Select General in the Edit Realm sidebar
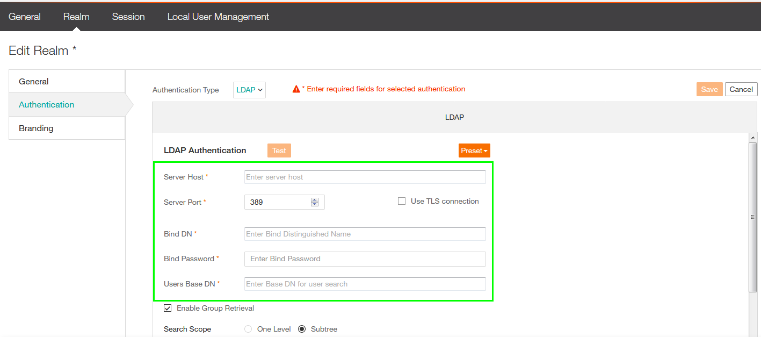 pos(67,81)
